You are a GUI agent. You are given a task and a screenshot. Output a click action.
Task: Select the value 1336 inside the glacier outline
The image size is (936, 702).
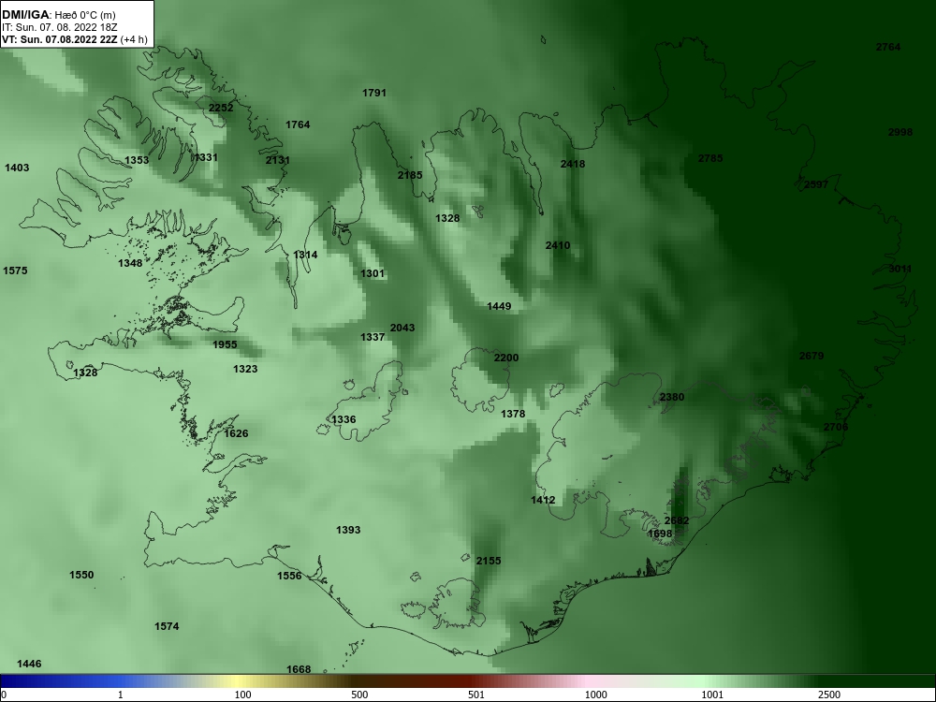(x=344, y=419)
